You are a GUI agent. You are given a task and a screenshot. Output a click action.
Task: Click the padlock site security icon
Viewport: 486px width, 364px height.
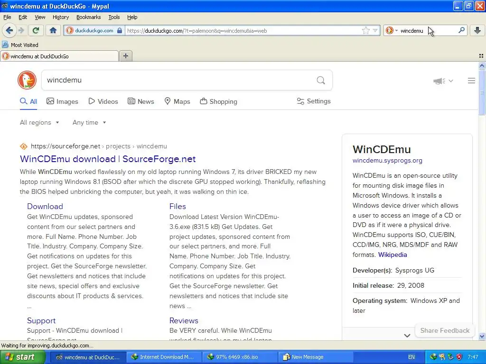(120, 30)
